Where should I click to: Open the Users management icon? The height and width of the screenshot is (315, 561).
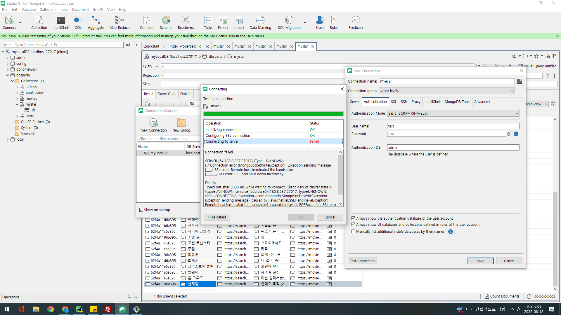[x=320, y=22]
